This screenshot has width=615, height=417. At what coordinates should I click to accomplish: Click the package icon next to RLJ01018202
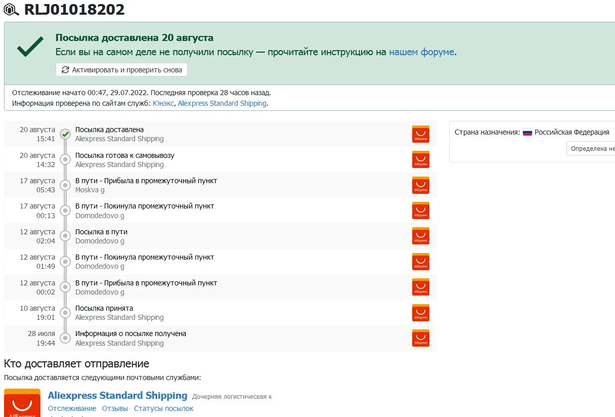pos(12,10)
